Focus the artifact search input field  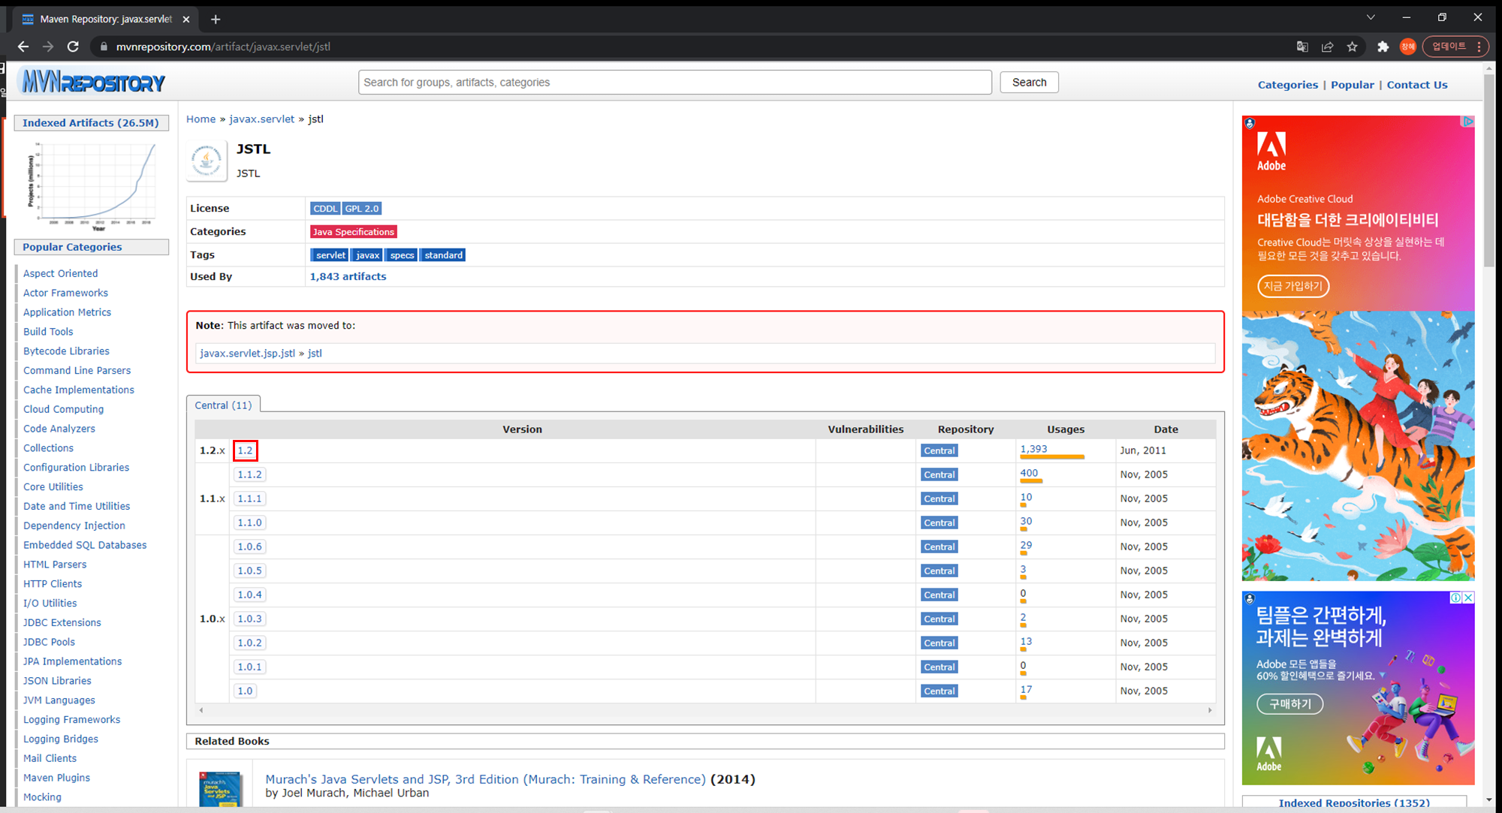(x=674, y=83)
